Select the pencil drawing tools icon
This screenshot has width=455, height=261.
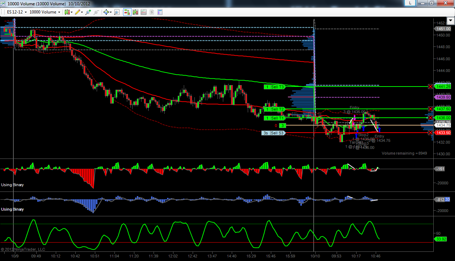[x=77, y=12]
